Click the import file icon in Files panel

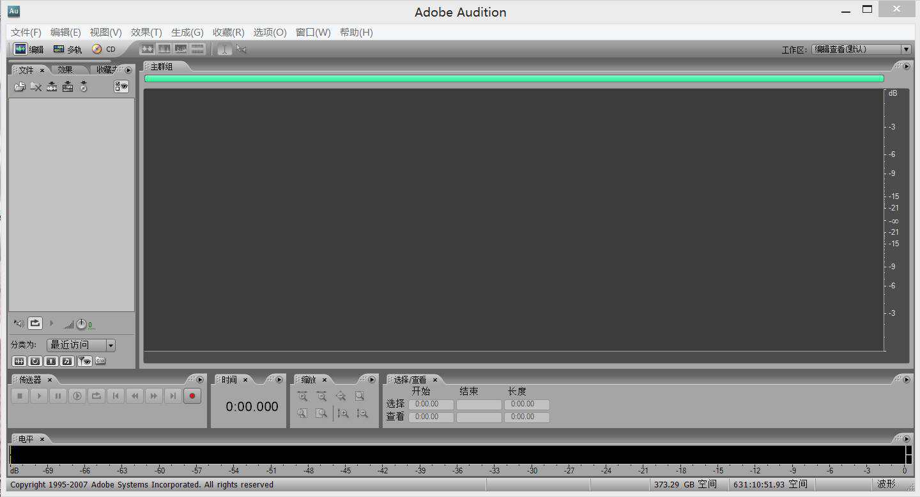(x=20, y=87)
